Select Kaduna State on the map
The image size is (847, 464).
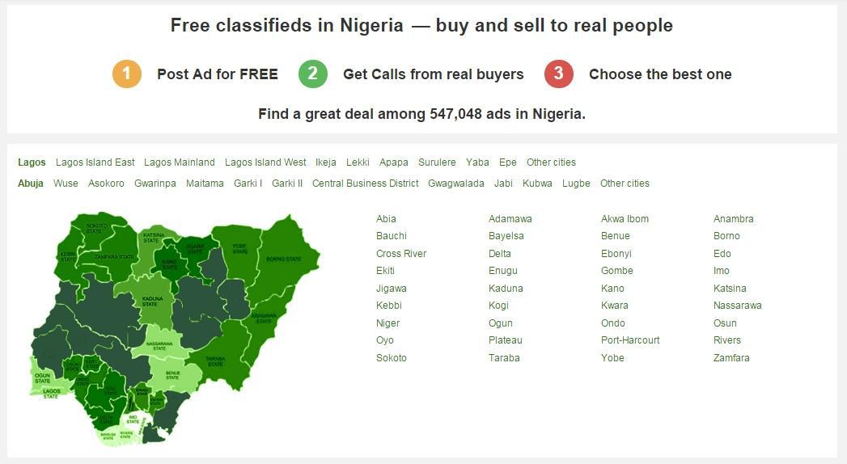pyautogui.click(x=150, y=302)
